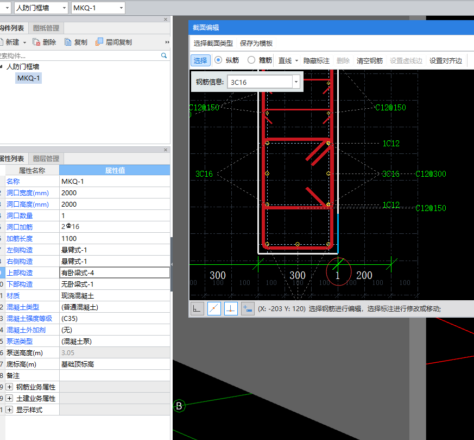Viewport: 474px width, 440px height.
Task: Click 隐藏标注 button
Action: pyautogui.click(x=316, y=61)
